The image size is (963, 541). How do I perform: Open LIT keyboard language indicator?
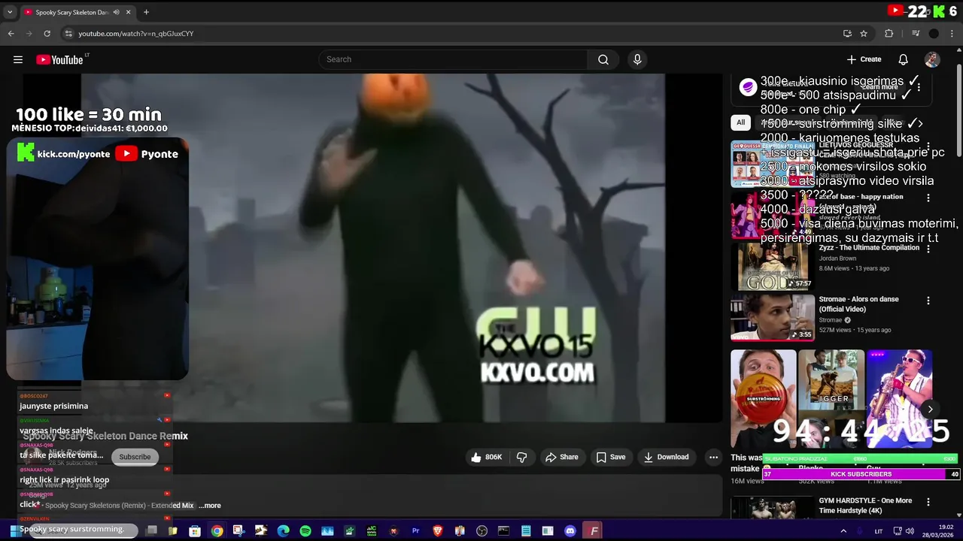[x=879, y=531]
